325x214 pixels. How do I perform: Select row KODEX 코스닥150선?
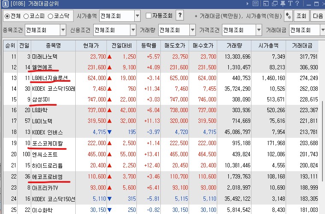[161, 199]
